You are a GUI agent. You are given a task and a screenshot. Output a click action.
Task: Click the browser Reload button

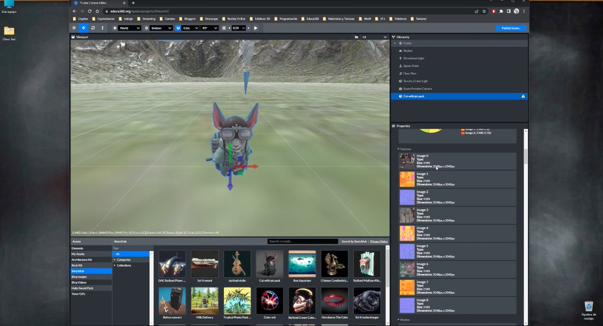point(89,11)
